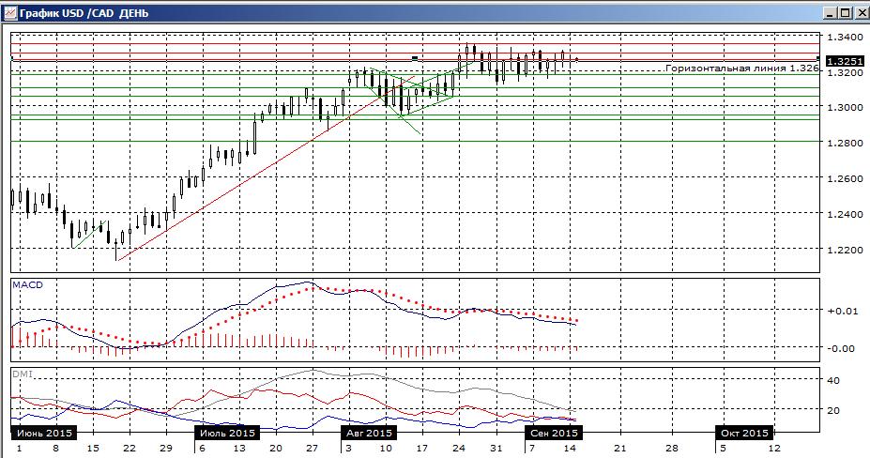Click date label 10 on the time axis
Screen dimensions: 870x458
pos(386,448)
